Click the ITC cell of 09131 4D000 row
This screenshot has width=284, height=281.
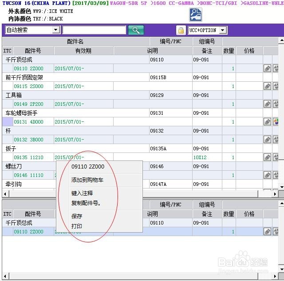pyautogui.click(x=8, y=122)
